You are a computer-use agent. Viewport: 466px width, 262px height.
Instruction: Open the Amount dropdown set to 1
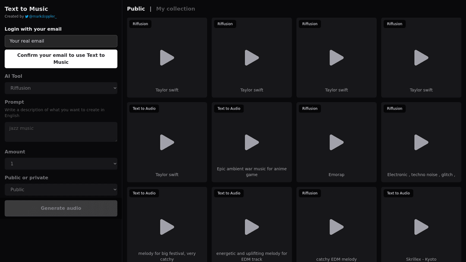pos(61,164)
